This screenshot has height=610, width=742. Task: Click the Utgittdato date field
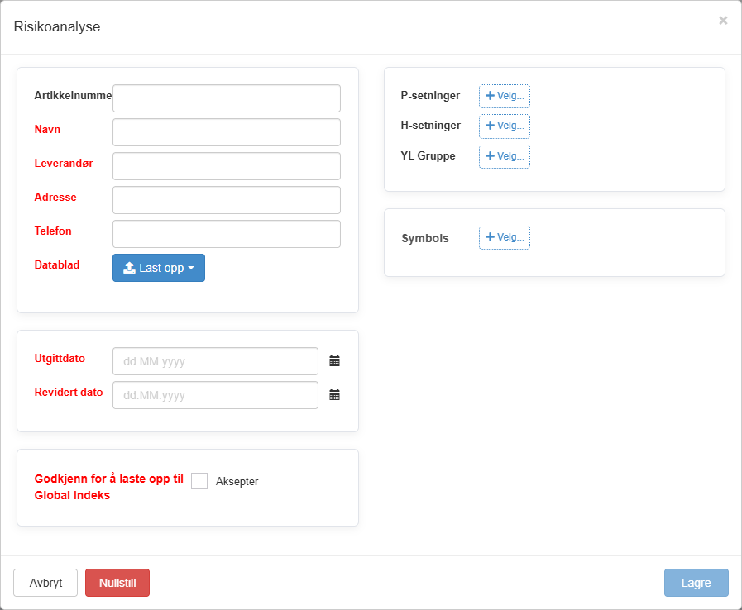(x=215, y=361)
